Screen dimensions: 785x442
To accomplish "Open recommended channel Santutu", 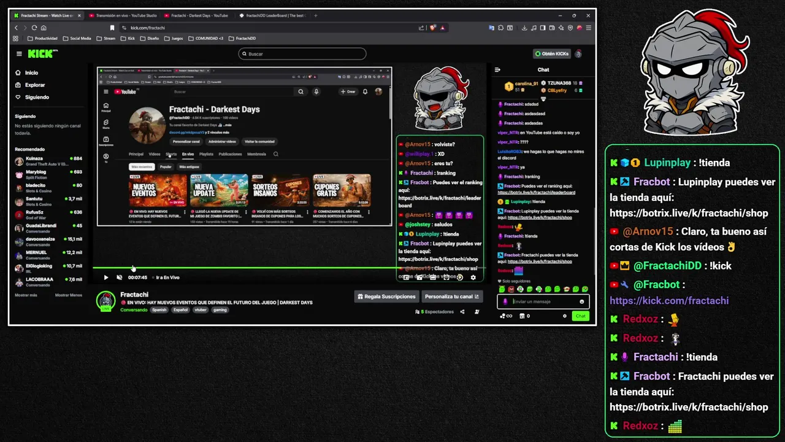I will [48, 201].
